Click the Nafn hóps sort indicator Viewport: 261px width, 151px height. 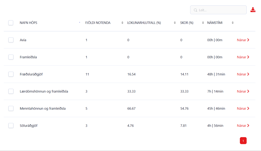pos(79,22)
